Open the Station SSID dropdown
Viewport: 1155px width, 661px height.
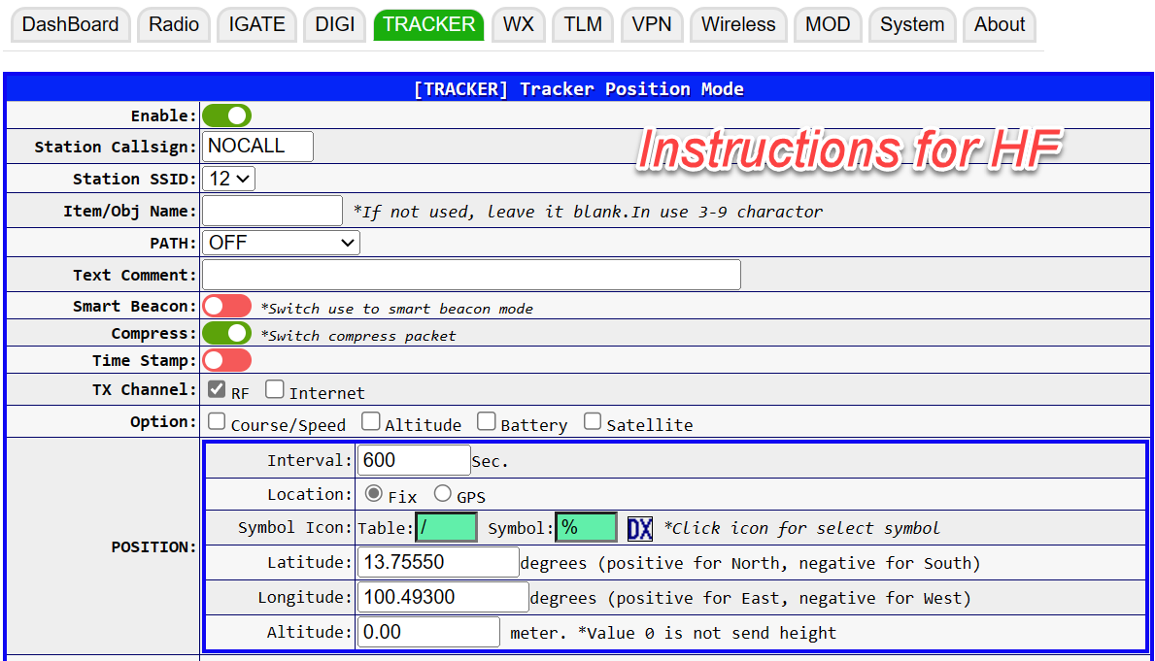pos(229,179)
